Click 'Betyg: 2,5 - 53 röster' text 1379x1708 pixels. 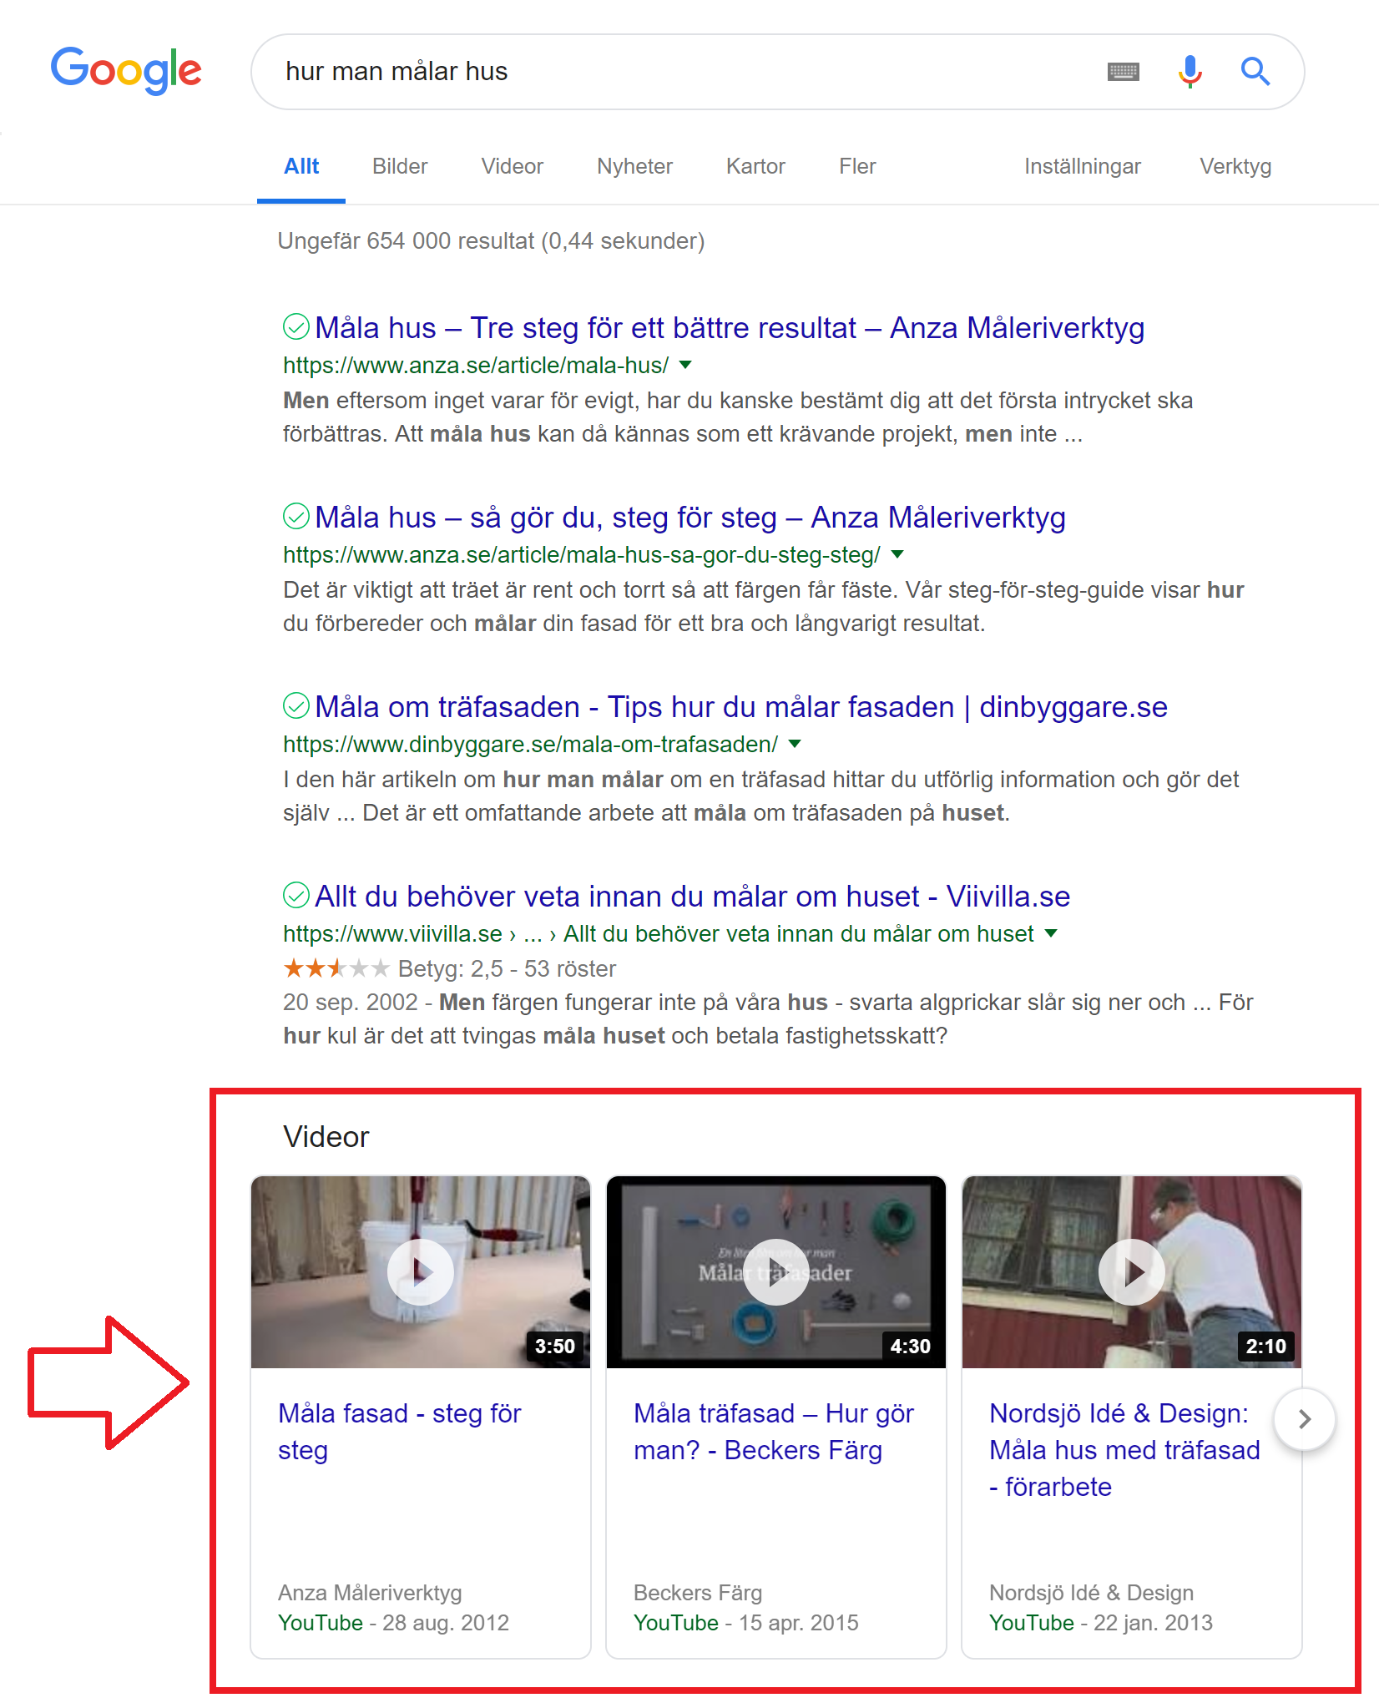(x=507, y=968)
